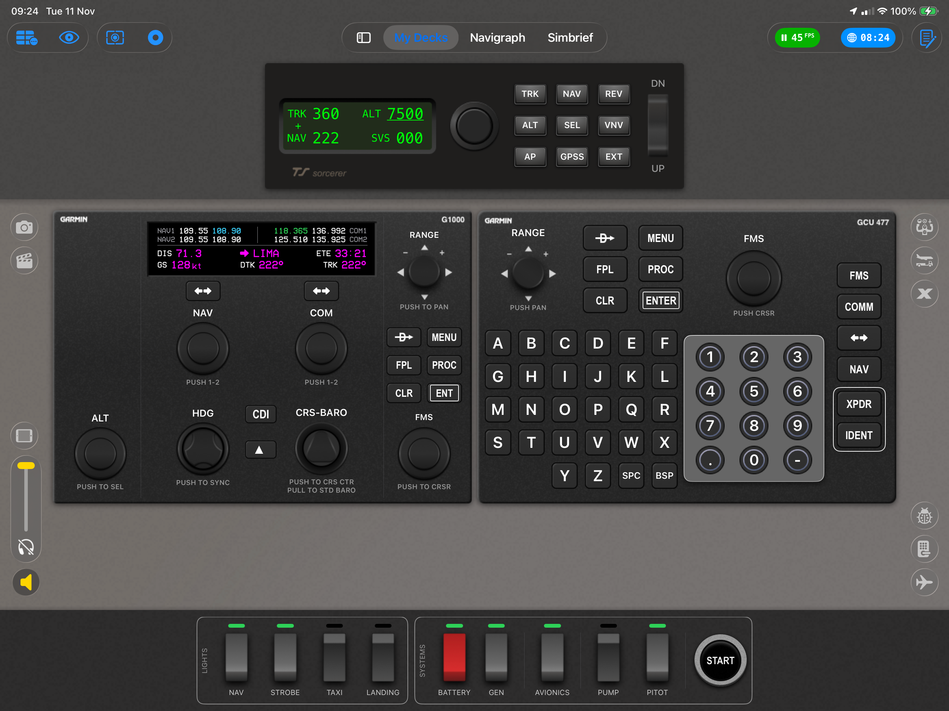Click the robot face icon on right sidebar
The image size is (949, 711).
pos(924,227)
